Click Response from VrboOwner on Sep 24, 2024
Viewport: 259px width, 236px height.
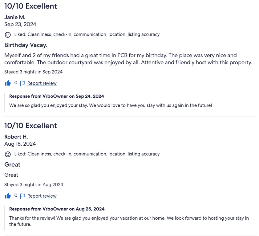pos(56,96)
